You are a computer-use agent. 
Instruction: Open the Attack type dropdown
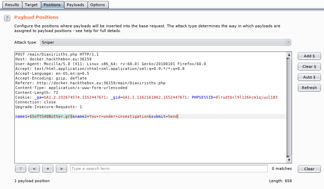coord(166,42)
